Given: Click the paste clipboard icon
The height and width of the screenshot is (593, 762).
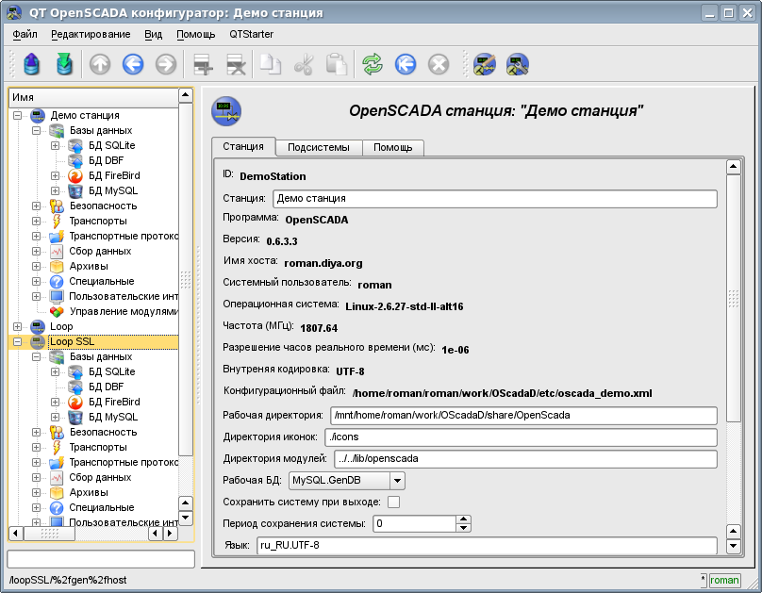Looking at the screenshot, I should coord(337,64).
